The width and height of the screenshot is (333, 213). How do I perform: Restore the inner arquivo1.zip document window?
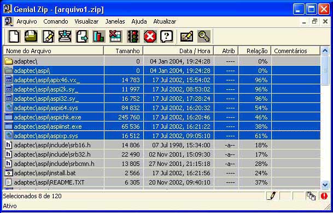314,21
